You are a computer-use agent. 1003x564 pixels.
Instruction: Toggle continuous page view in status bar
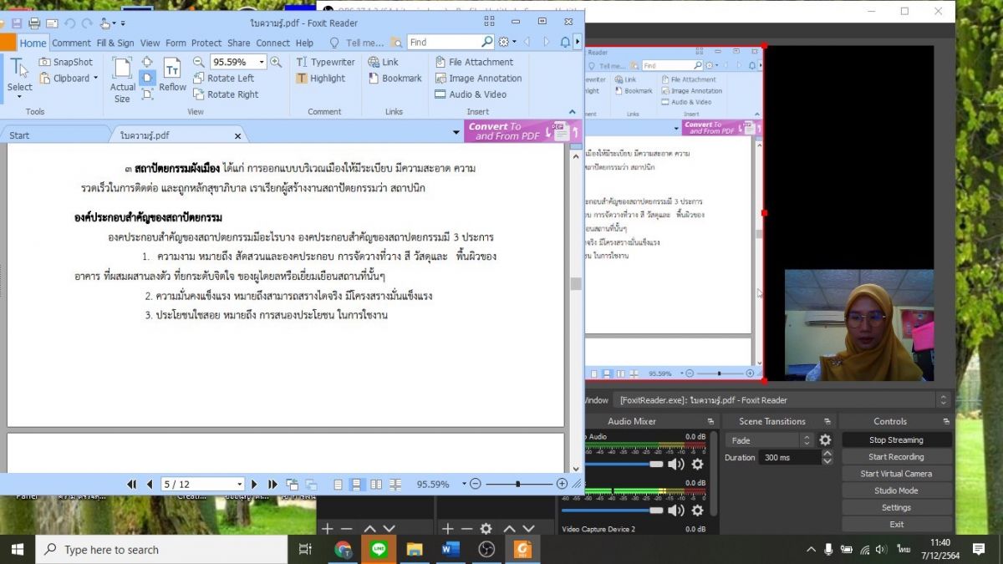click(x=356, y=484)
